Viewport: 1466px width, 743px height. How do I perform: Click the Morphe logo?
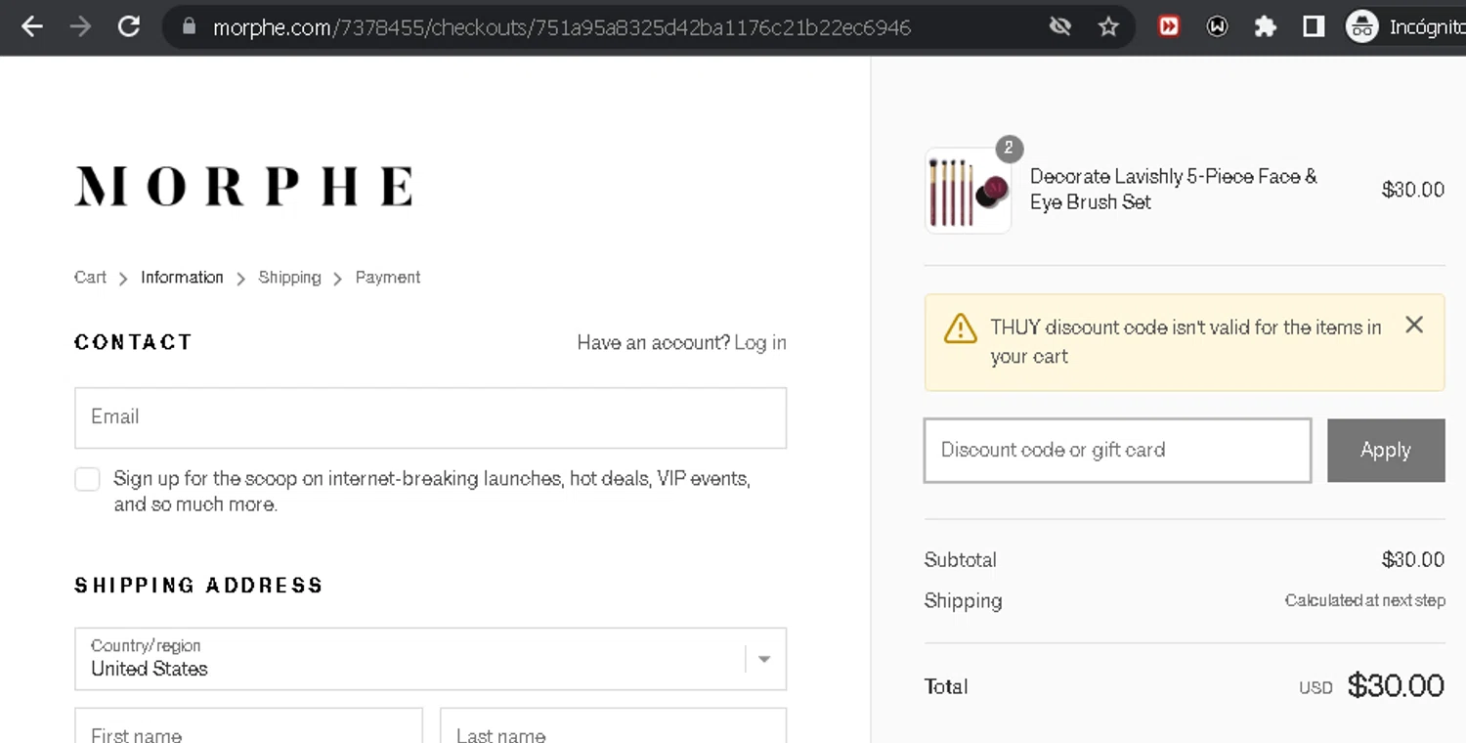coord(243,186)
